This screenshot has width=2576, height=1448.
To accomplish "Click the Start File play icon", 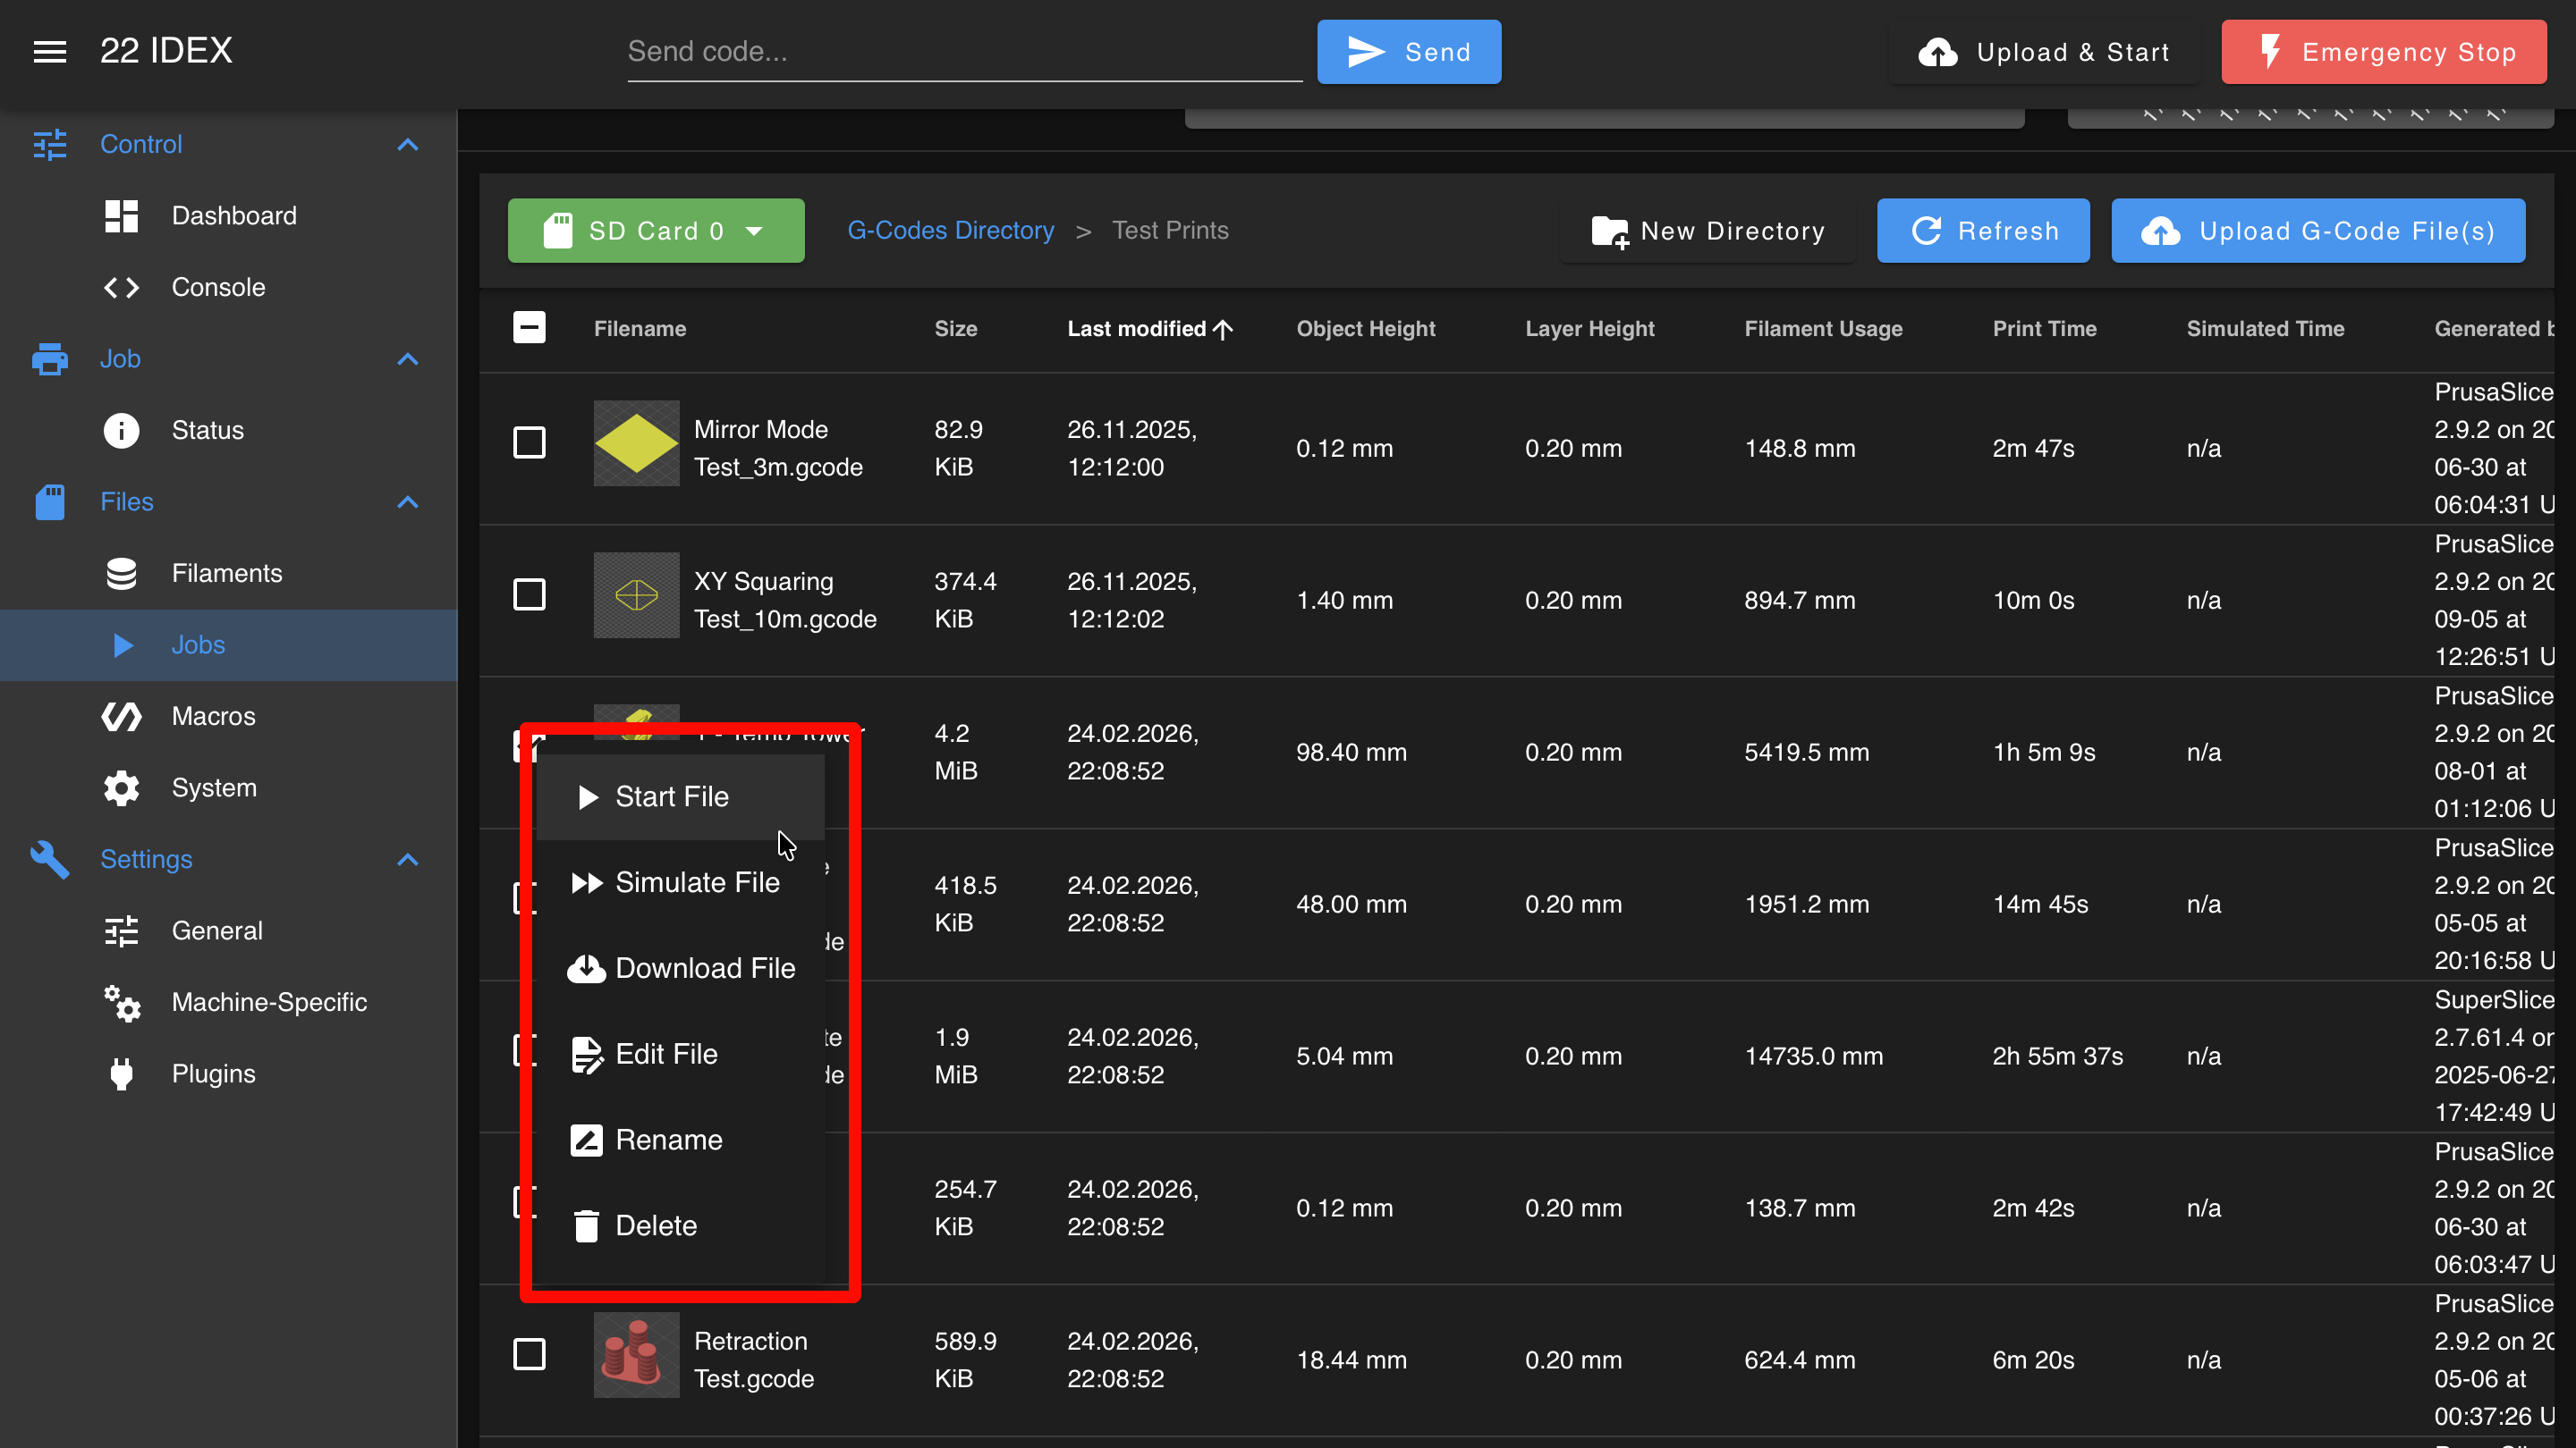I will [x=588, y=796].
